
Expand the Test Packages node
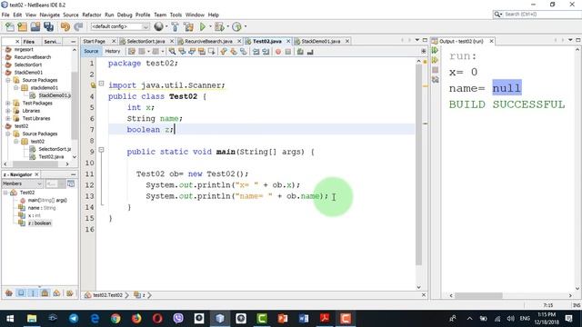tap(8, 103)
